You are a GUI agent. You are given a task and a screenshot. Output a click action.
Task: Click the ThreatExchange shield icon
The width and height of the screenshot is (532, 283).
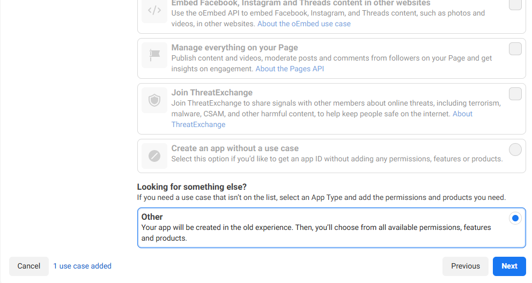click(x=154, y=100)
